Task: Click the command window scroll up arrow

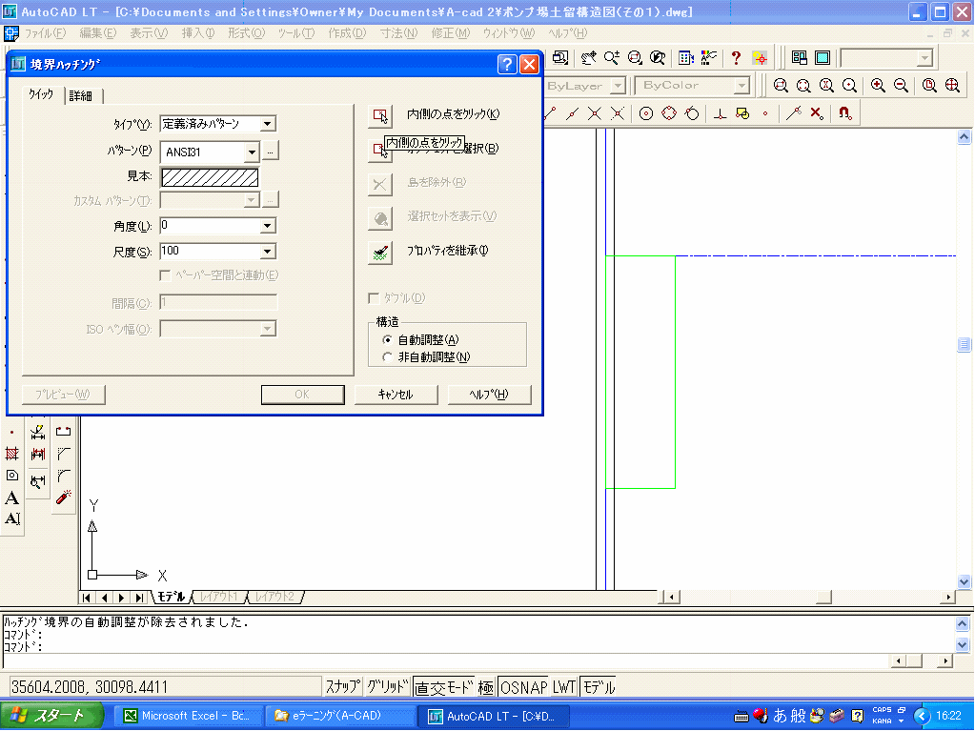Action: tap(962, 623)
